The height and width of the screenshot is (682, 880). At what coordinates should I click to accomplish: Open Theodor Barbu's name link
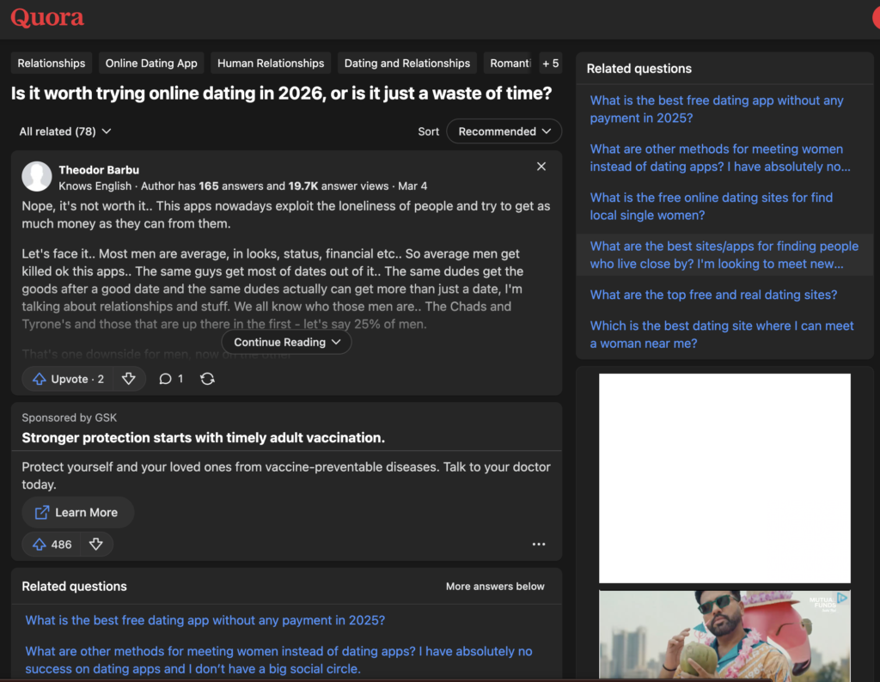pyautogui.click(x=99, y=170)
